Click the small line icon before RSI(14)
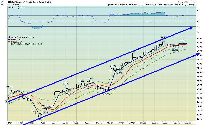 [x=9, y=8]
